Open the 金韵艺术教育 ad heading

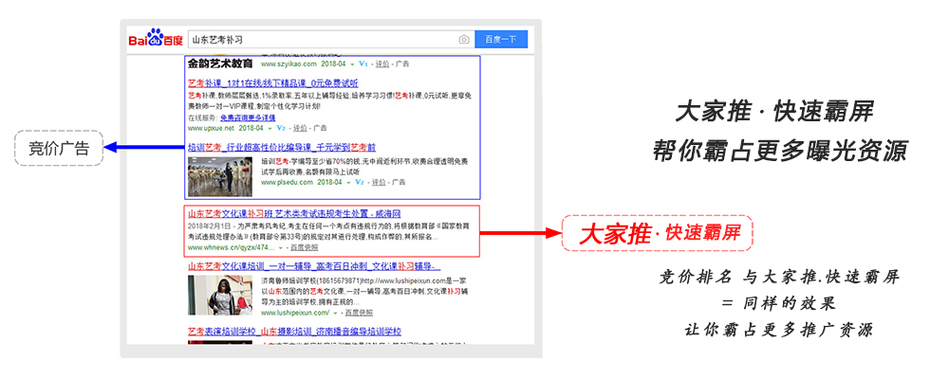[x=220, y=63]
